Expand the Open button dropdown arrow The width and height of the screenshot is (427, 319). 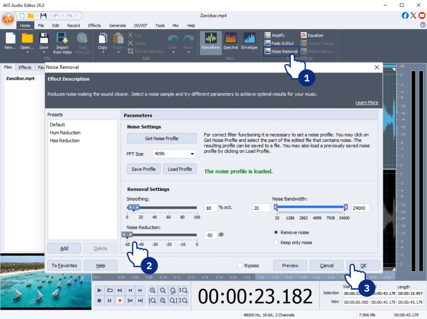pos(27,52)
